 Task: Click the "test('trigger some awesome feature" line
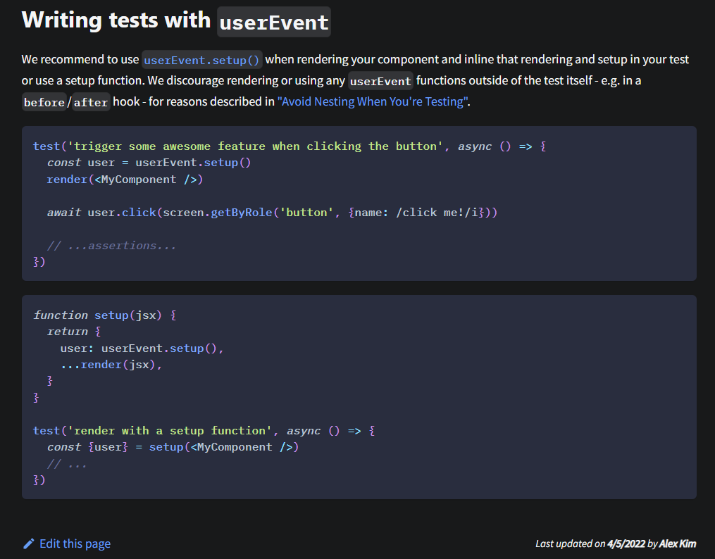[x=290, y=146]
